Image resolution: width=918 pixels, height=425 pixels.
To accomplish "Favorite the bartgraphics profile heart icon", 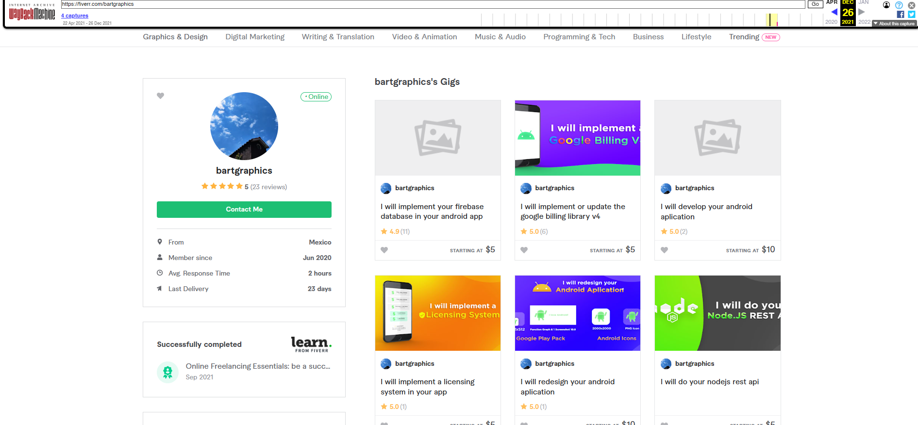I will (x=161, y=96).
